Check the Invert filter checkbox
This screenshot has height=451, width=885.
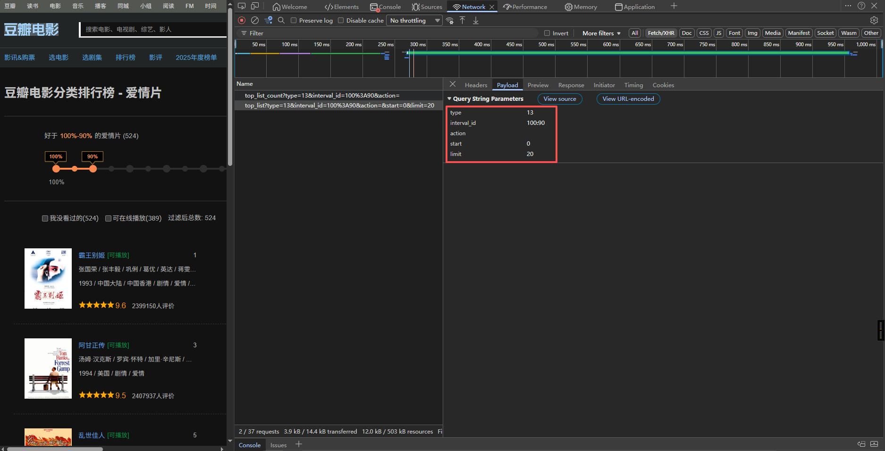coord(547,33)
